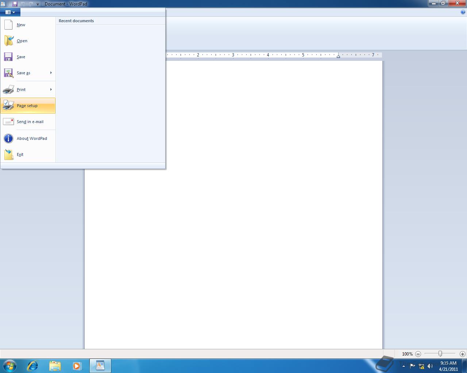Screen dimensions: 467x373
Task: Select Send in e-mail
Action: (28, 122)
